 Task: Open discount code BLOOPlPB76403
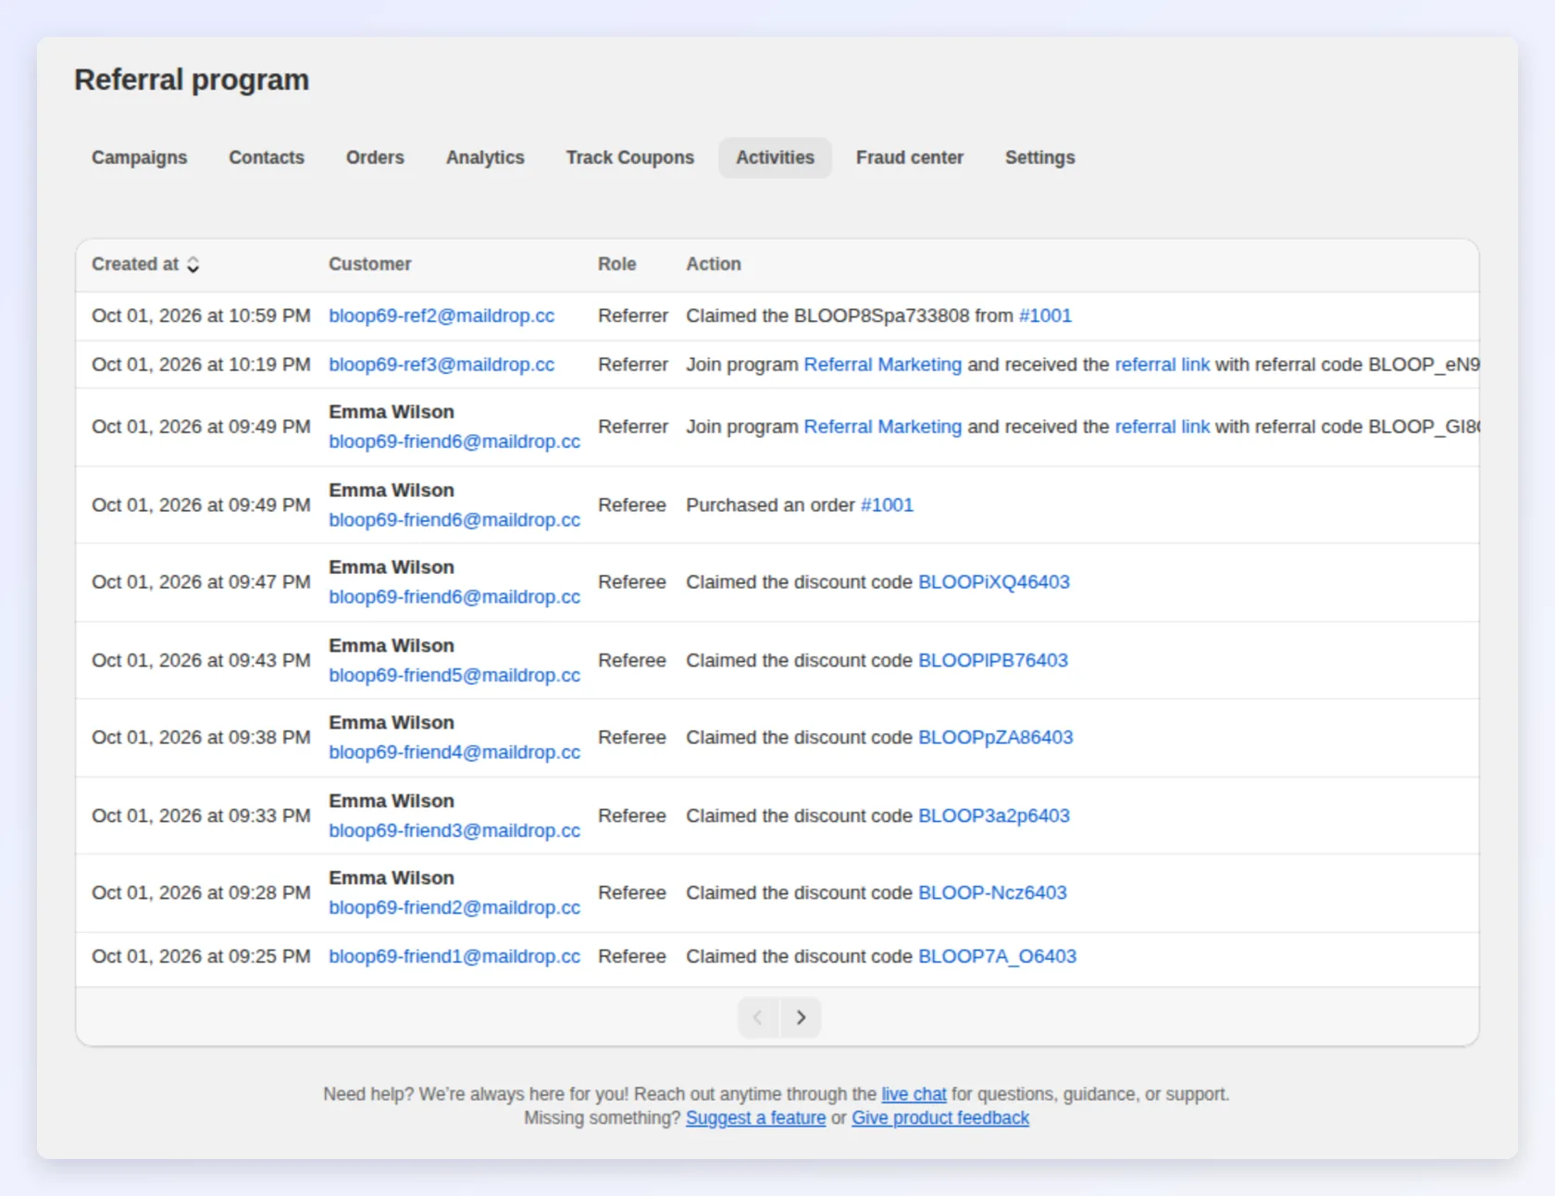(993, 661)
